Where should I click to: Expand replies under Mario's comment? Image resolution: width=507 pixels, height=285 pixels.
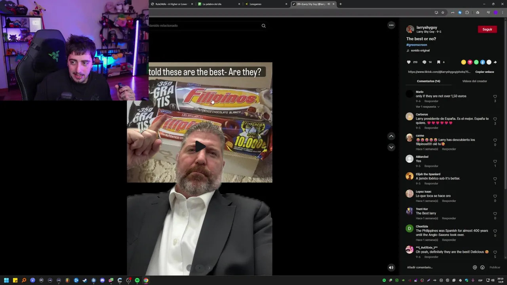click(427, 107)
